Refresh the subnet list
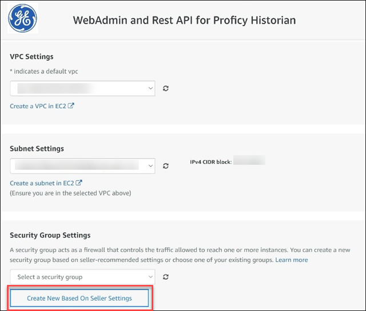The width and height of the screenshot is (366, 311). pos(166,166)
